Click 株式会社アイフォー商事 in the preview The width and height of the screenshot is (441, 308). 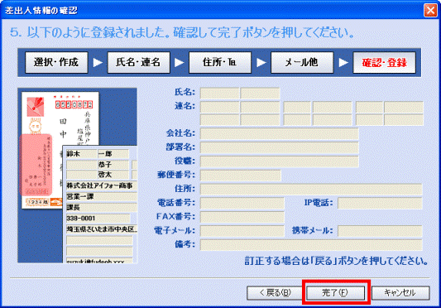click(x=102, y=185)
